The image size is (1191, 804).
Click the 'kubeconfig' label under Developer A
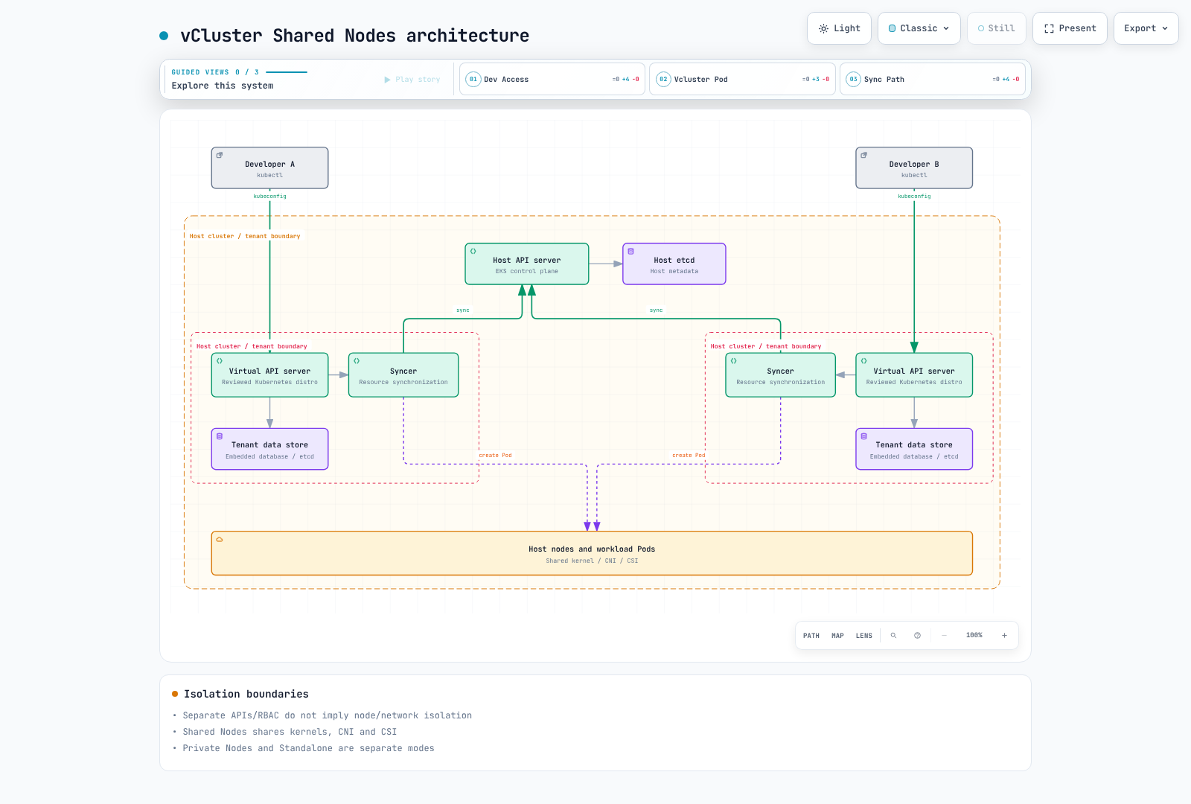coord(269,197)
